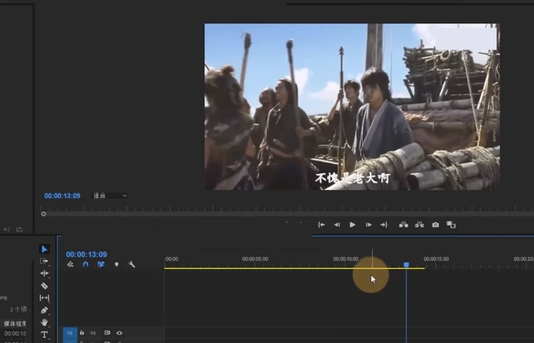Viewport: 534px width, 343px height.
Task: Click the blue timeline playhead handle
Action: tap(406, 265)
